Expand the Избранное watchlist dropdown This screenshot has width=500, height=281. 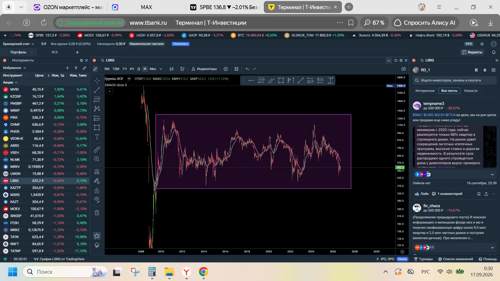point(15,68)
